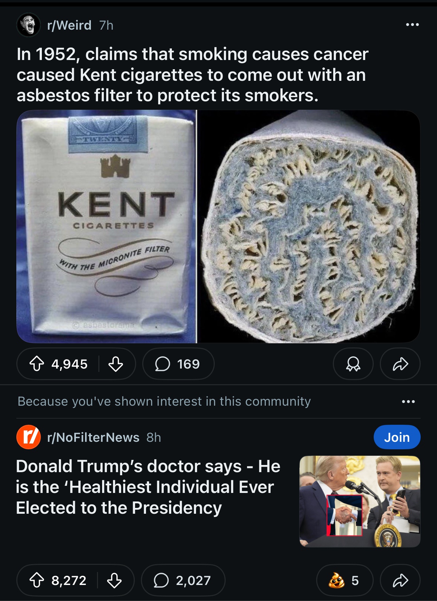This screenshot has height=601, width=437.
Task: Open the three-dot menu for r/Weird post
Action: click(x=412, y=25)
